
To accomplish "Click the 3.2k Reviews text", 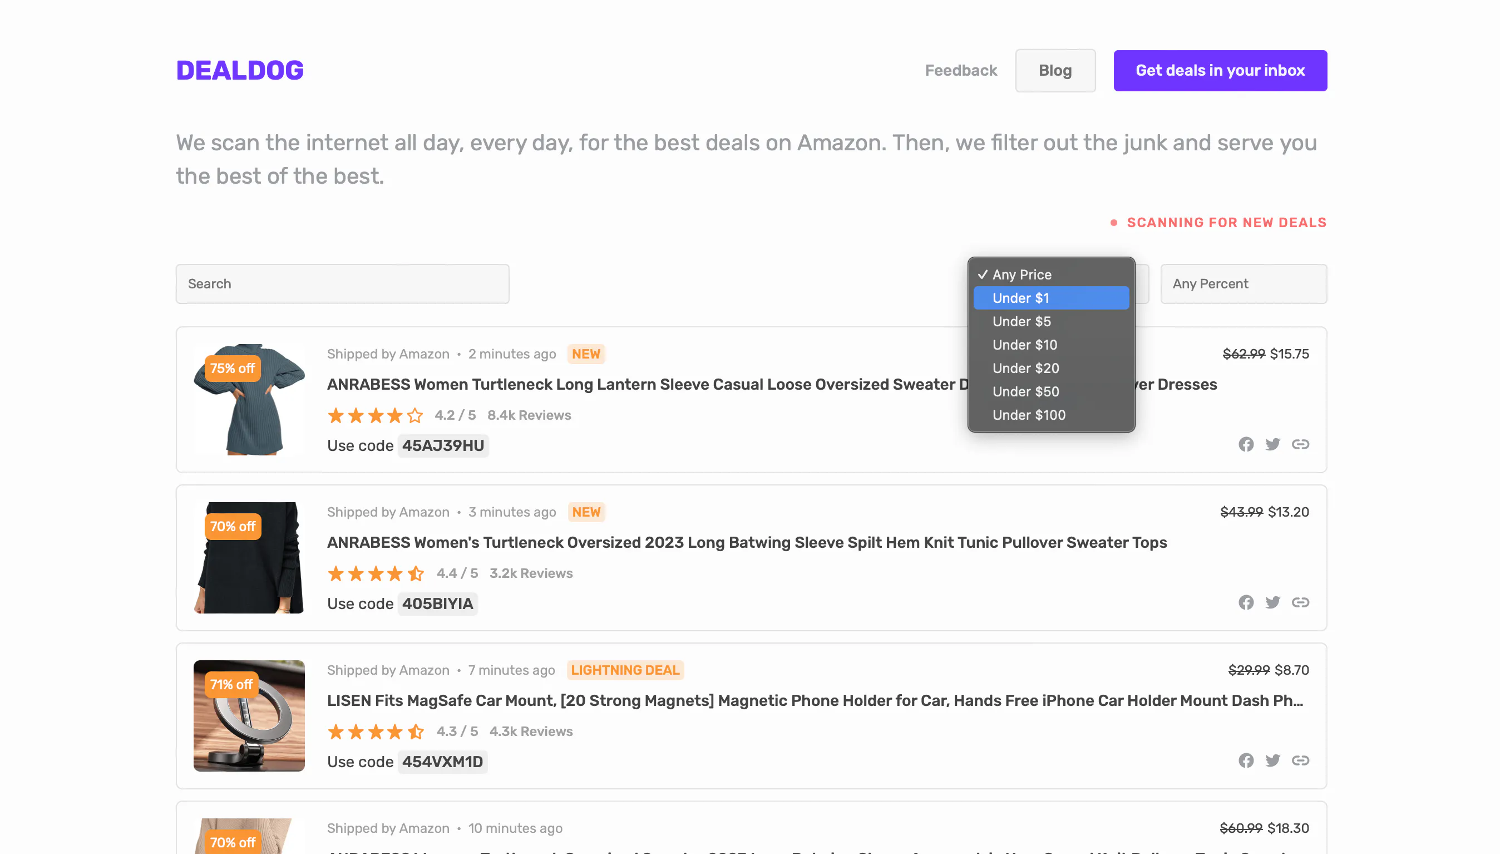I will [x=531, y=573].
